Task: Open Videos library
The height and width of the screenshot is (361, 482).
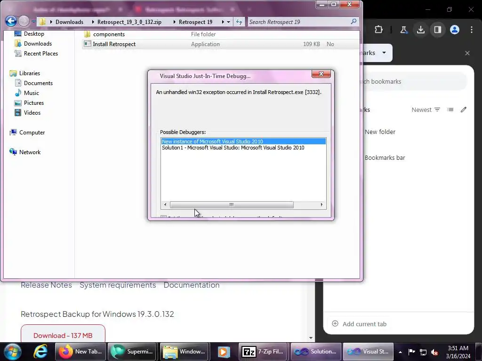Action: click(x=32, y=112)
